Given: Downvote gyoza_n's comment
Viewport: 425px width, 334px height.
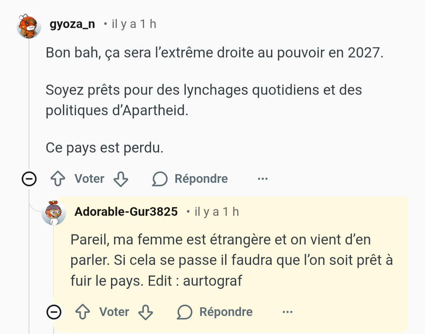Looking at the screenshot, I should tap(121, 179).
